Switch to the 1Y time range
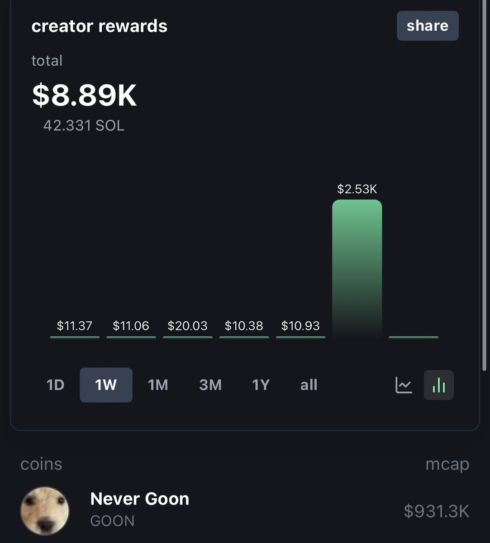490x543 pixels. pyautogui.click(x=261, y=385)
